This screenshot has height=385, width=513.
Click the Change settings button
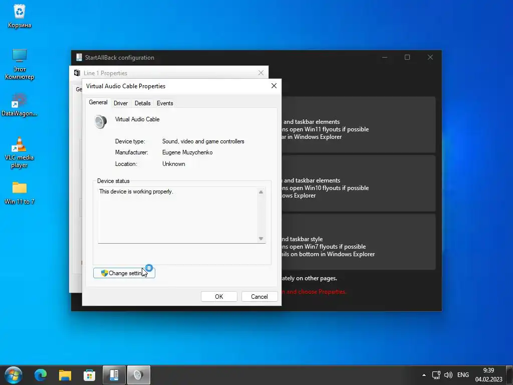click(x=124, y=273)
